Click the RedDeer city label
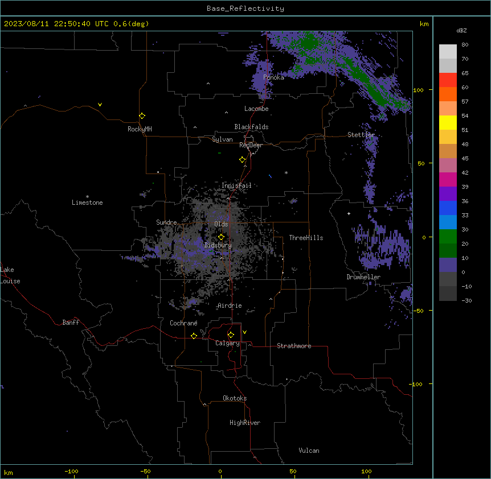 point(251,145)
